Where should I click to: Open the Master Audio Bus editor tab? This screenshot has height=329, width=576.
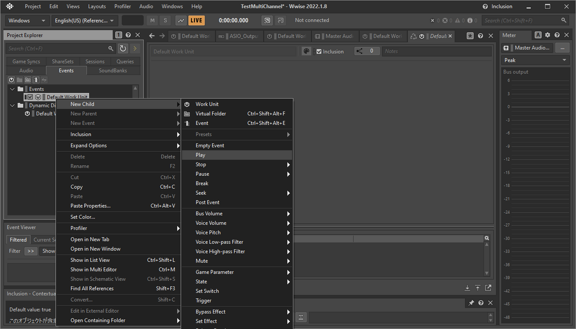tap(335, 36)
